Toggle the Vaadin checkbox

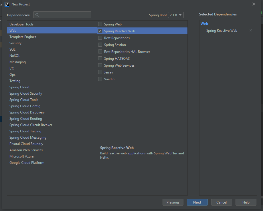coord(100,79)
